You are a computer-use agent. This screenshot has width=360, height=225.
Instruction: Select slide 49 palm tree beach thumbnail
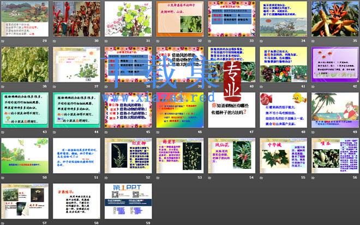coord(335,110)
